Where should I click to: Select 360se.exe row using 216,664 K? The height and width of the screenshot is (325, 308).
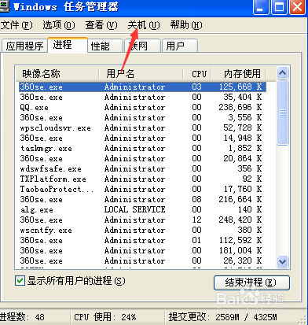[142, 199]
